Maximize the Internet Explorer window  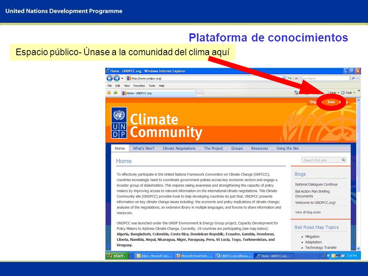click(x=352, y=70)
